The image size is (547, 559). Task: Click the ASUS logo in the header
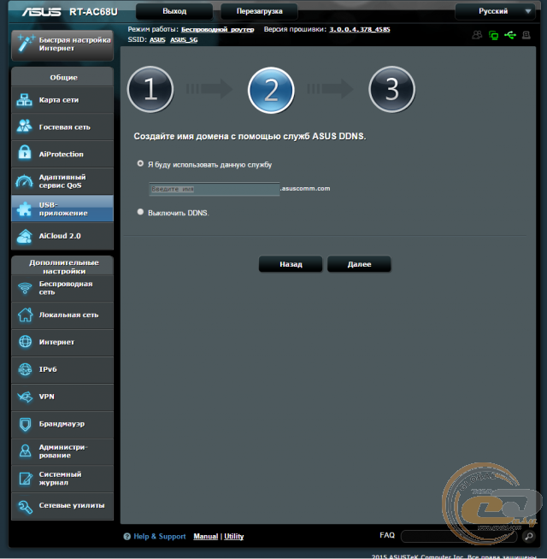click(41, 12)
